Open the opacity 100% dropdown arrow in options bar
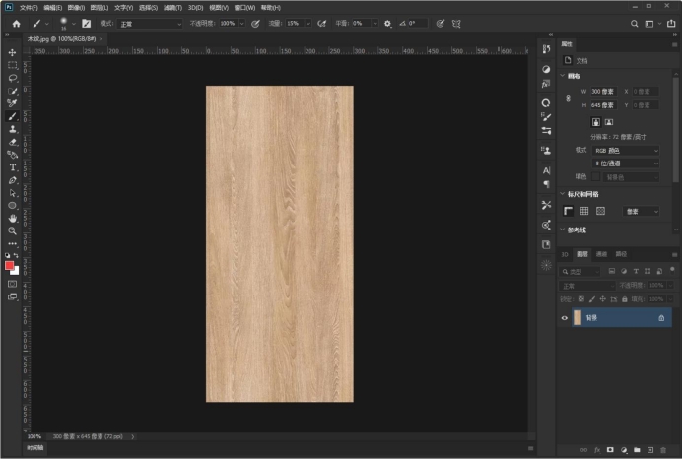This screenshot has width=682, height=459. (x=241, y=24)
